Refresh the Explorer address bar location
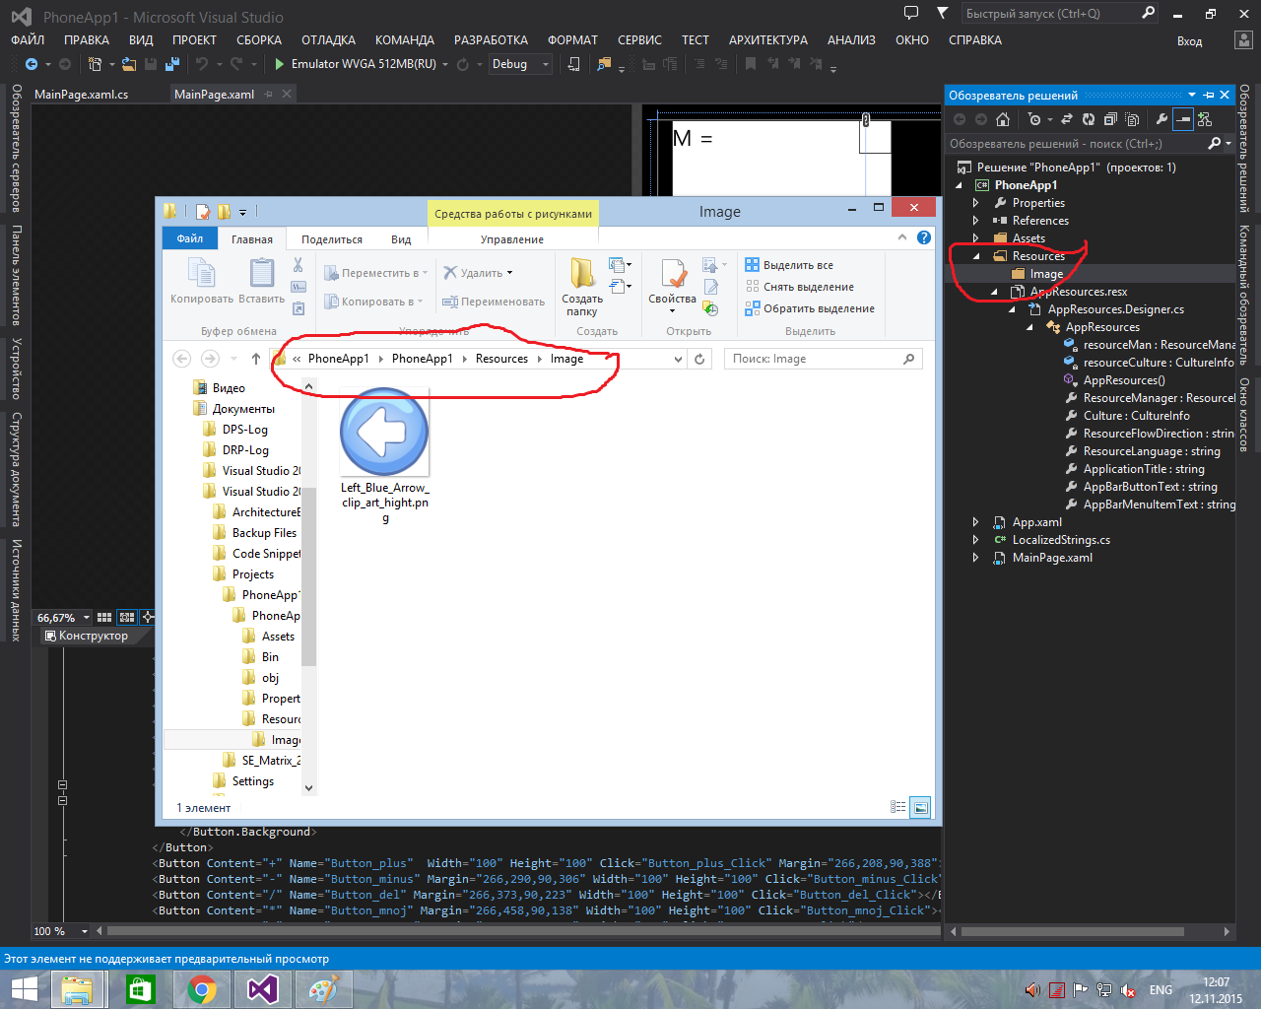Image resolution: width=1261 pixels, height=1009 pixels. [699, 359]
